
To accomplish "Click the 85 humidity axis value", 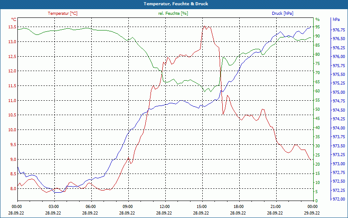I will tap(318, 45).
